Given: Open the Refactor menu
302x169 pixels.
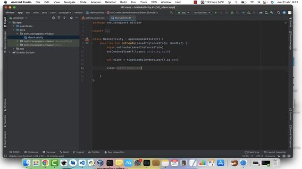Looking at the screenshot, I should (110, 2).
